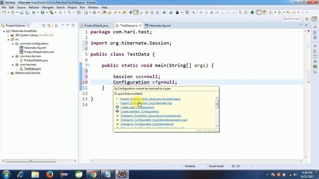Import Configuration from org.hibernate.cfg
The image size is (319, 179).
(146, 103)
